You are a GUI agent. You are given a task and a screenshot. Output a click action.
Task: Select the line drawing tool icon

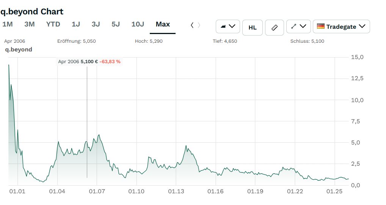pos(293,27)
